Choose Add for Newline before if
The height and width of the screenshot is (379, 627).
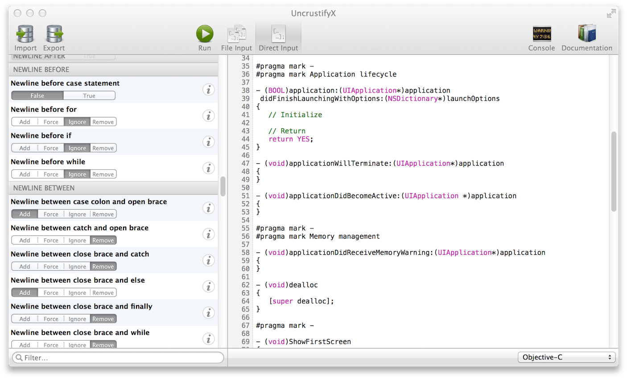pos(25,148)
